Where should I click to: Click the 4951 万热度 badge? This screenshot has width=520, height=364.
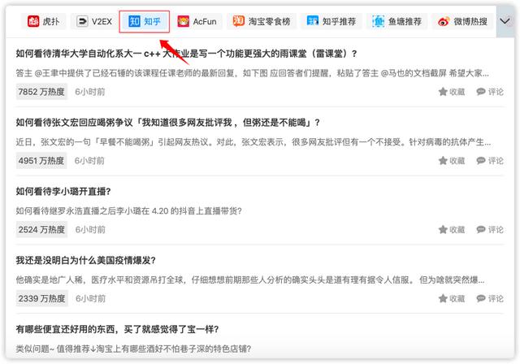point(41,161)
